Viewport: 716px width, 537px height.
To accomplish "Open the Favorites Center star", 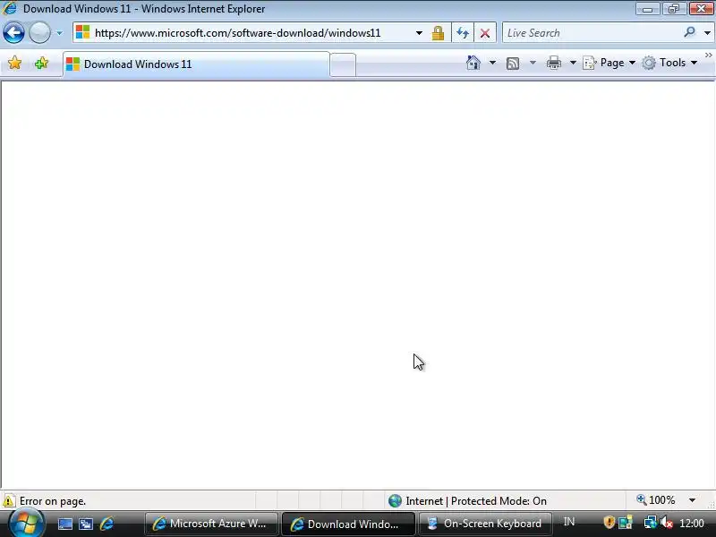I will pyautogui.click(x=14, y=63).
